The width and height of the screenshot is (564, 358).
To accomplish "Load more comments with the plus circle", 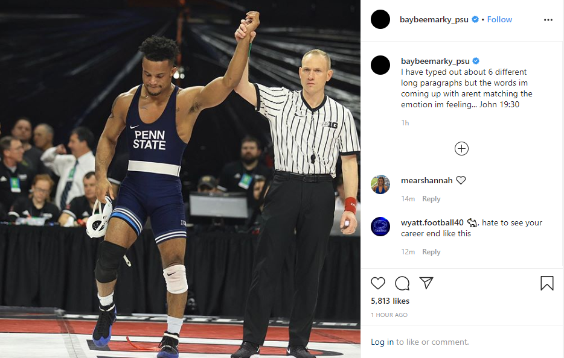I will coord(461,148).
